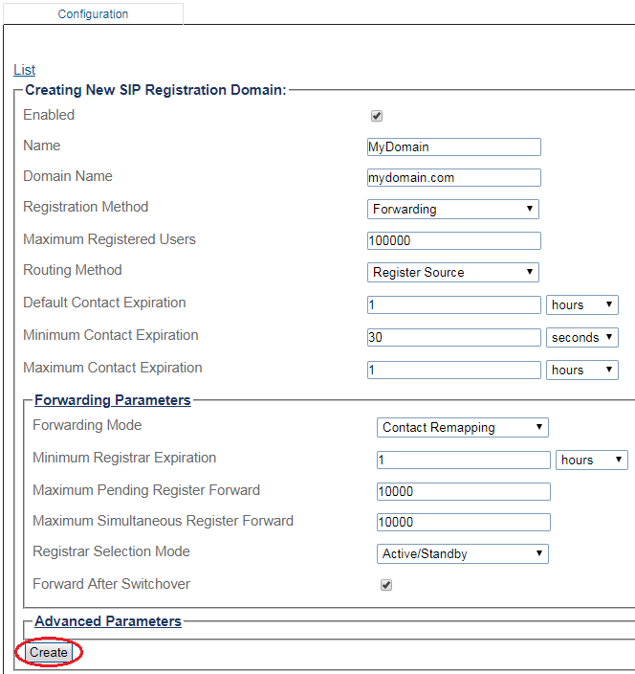Open the Registrar Selection Mode dropdown

coord(463,553)
